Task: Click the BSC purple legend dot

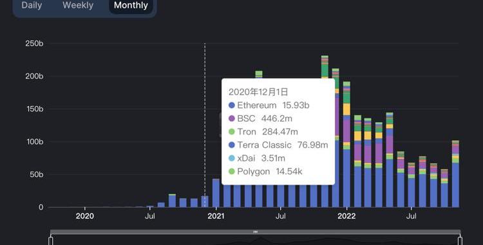Action: (232, 118)
